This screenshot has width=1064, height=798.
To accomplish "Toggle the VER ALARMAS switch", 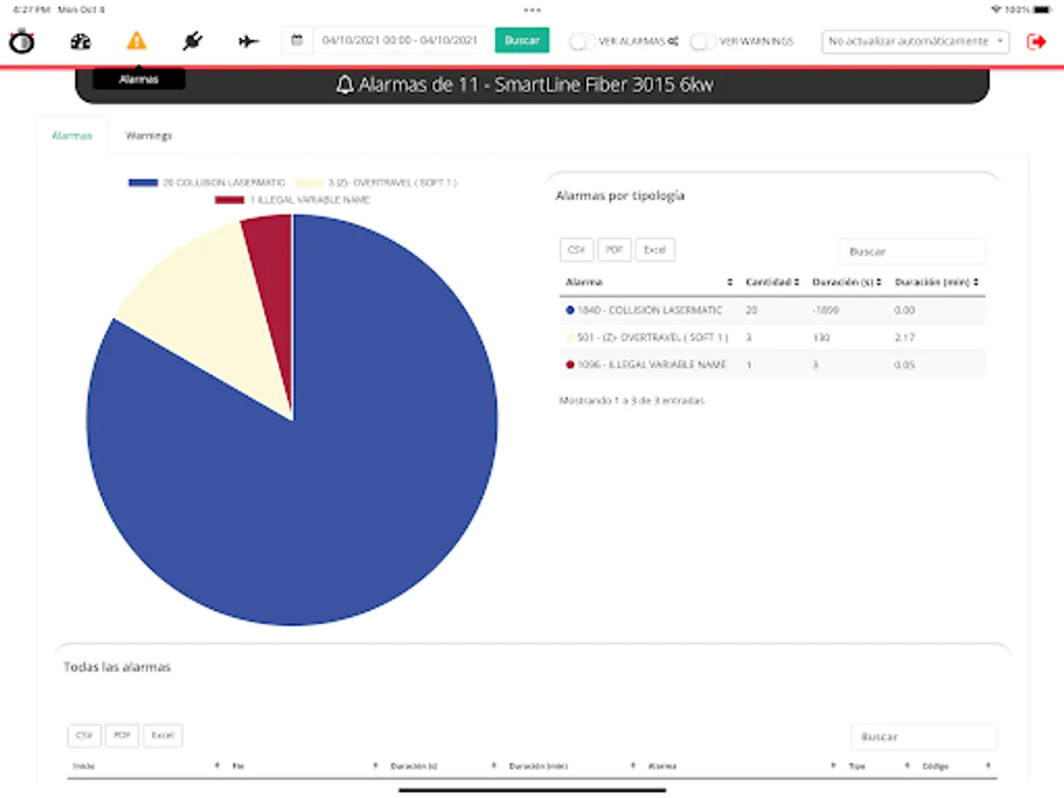I will [582, 41].
